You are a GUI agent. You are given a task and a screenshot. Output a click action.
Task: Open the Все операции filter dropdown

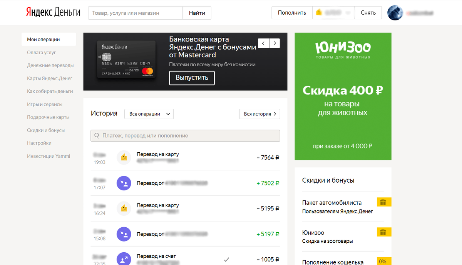click(149, 114)
